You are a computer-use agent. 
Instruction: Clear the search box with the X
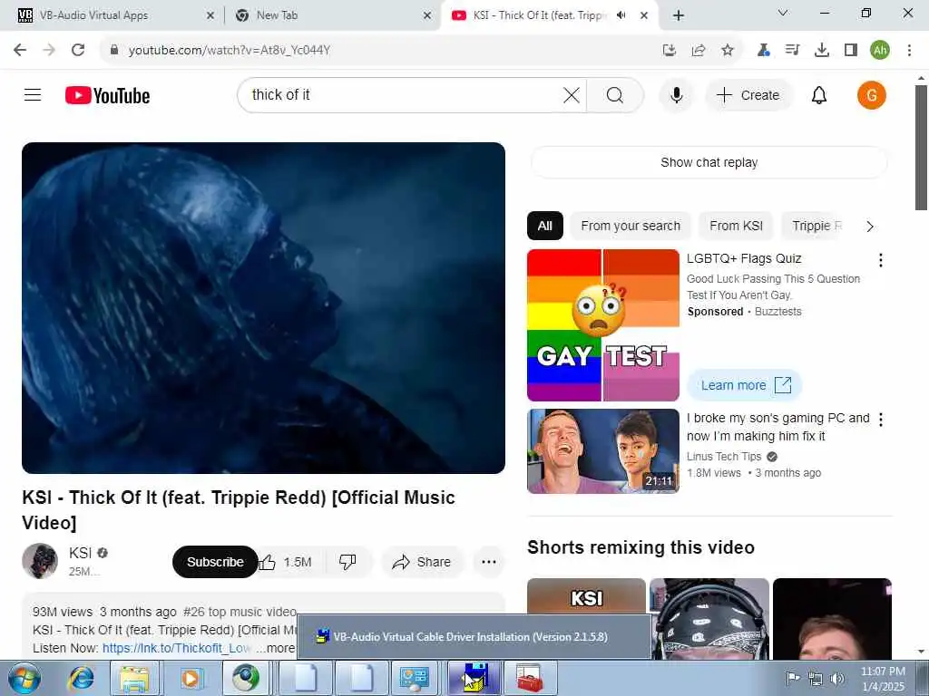pyautogui.click(x=572, y=94)
